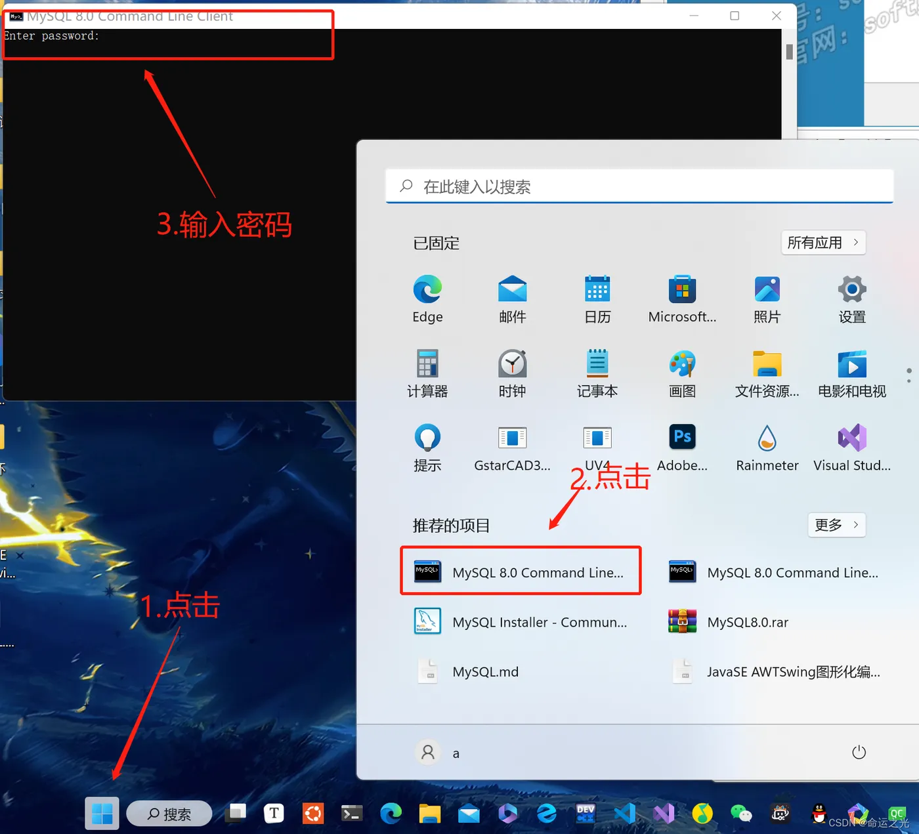Click the 已固定 pinned section heading
The width and height of the screenshot is (919, 834).
click(x=436, y=243)
